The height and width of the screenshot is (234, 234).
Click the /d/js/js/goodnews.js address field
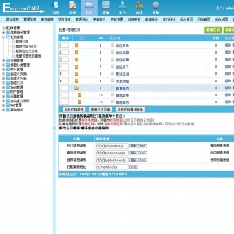pyautogui.click(x=112, y=160)
